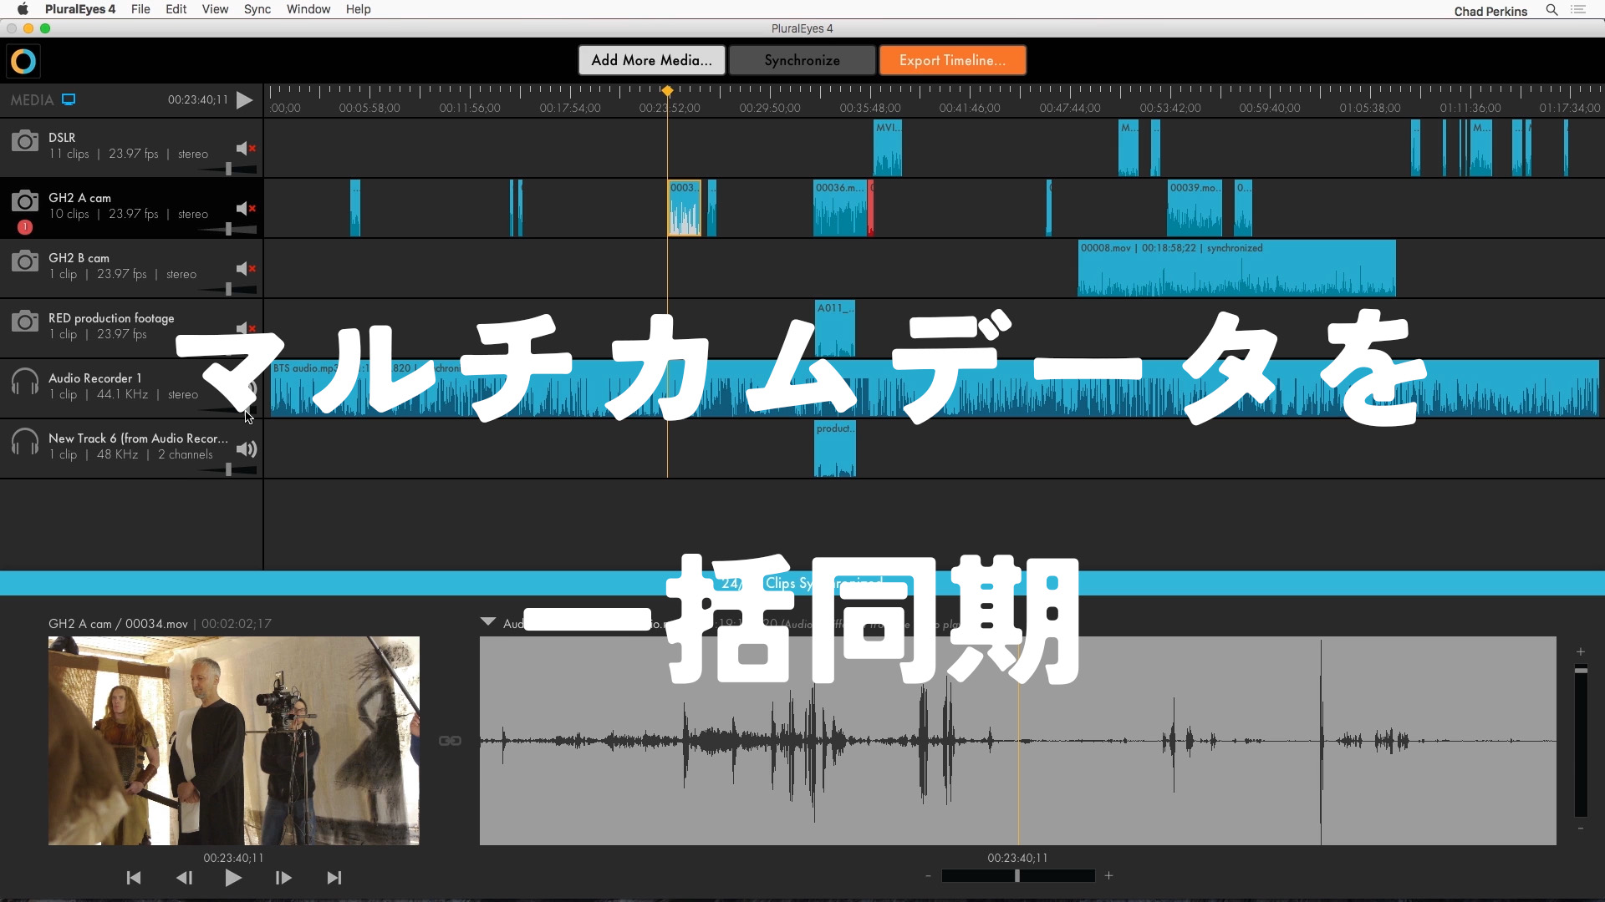
Task: Click the DSLR track camera icon
Action: tap(25, 141)
